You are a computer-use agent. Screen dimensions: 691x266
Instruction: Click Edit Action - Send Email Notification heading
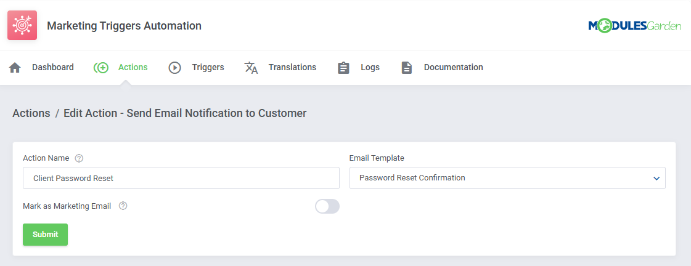[x=185, y=113]
